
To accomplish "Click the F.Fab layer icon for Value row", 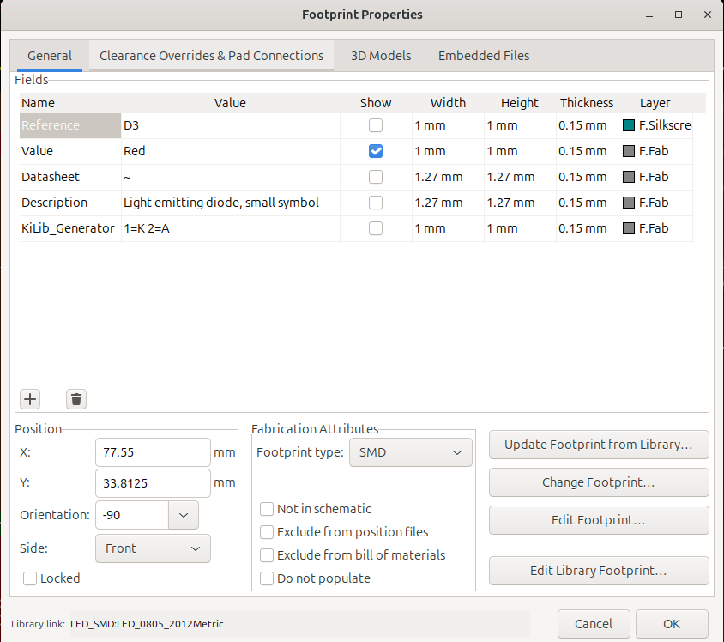I will 629,151.
